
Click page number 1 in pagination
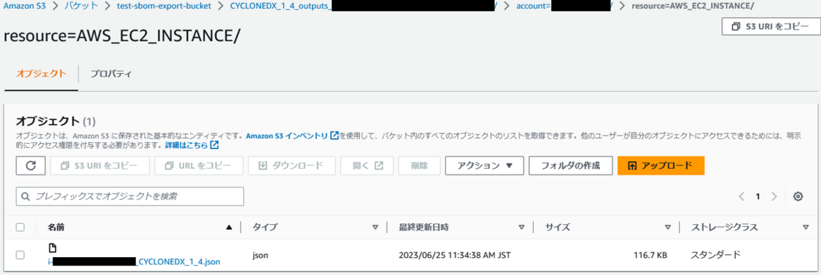pos(758,196)
